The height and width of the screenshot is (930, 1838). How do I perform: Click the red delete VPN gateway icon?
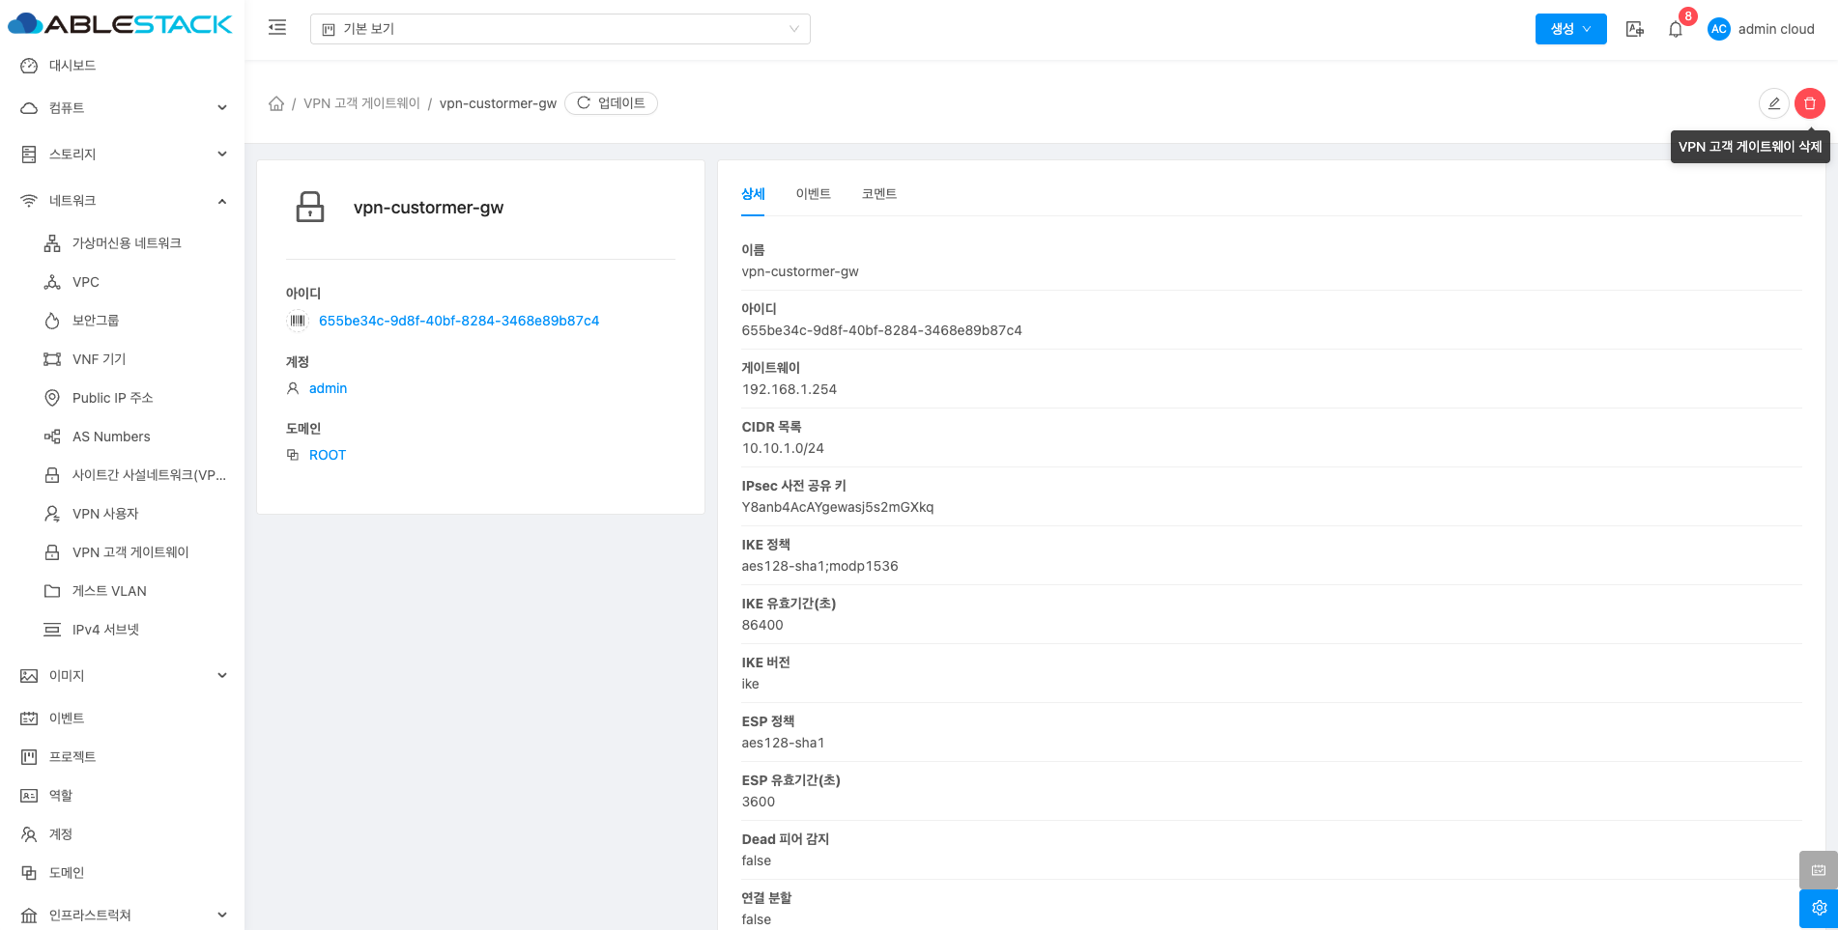tap(1809, 103)
